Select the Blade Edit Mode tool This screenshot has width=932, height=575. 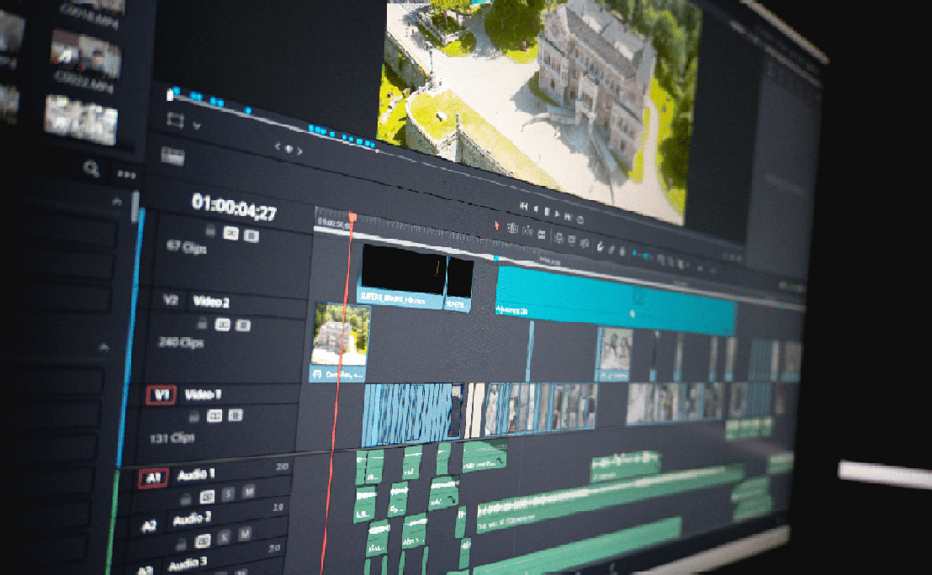[542, 234]
